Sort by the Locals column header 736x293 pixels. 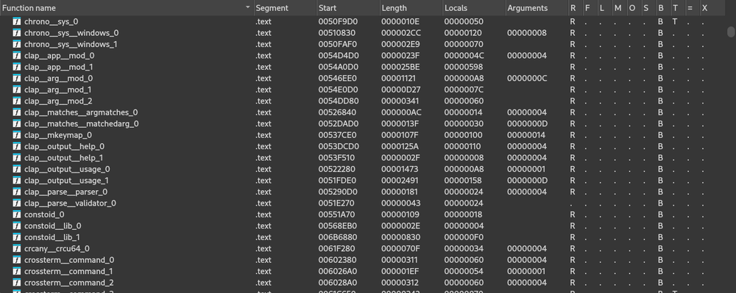coord(473,8)
